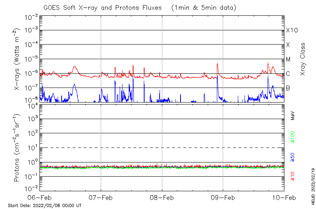This screenshot has height=209, width=316.
Task: Click the red X-ray peak before 09-Feb
Action: click(217, 64)
